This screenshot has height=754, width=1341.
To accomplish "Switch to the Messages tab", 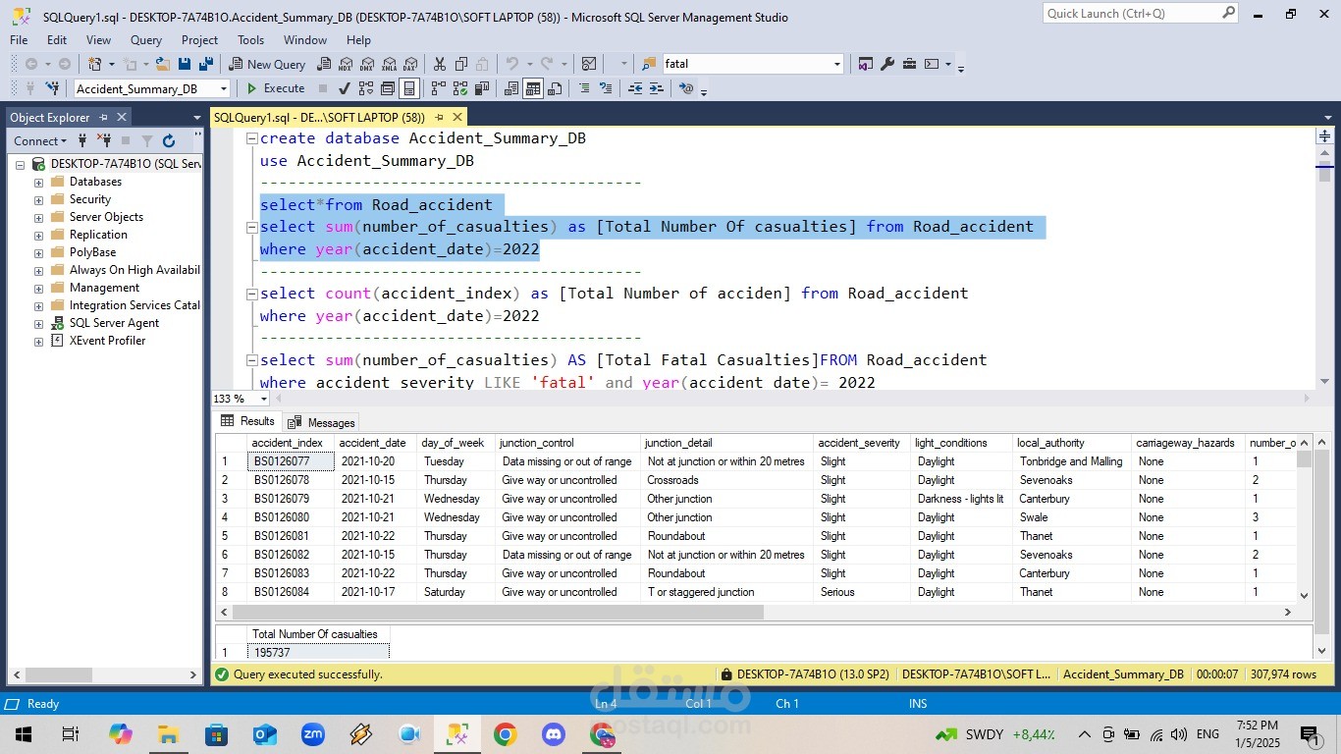I will coord(321,422).
